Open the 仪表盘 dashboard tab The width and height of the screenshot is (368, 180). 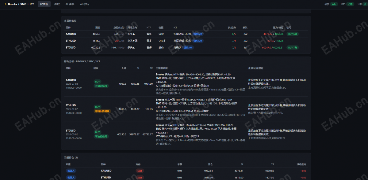pyautogui.click(x=44, y=4)
